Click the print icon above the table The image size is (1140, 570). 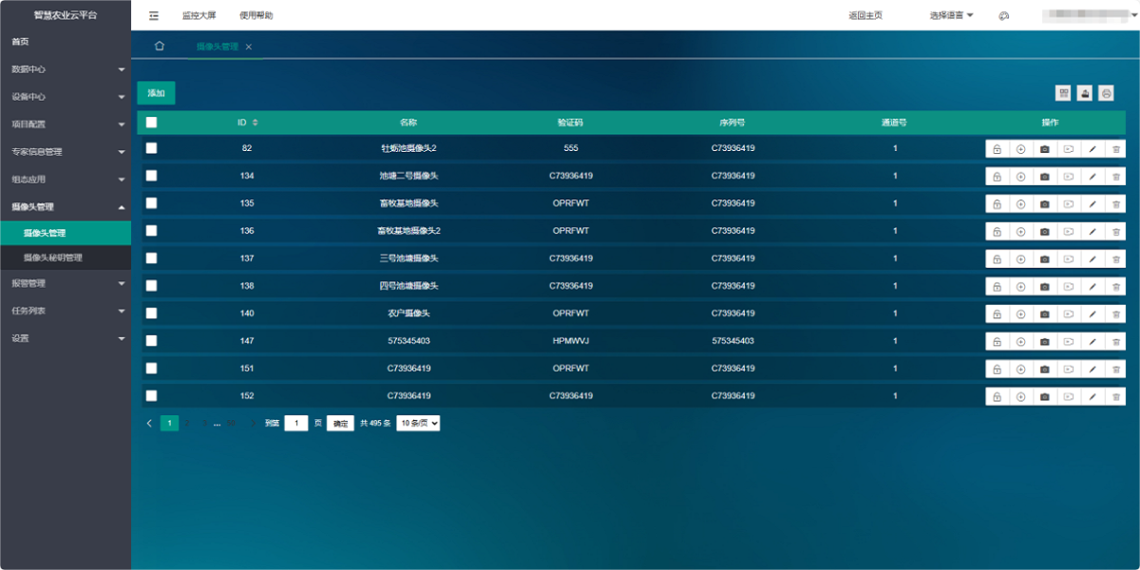pyautogui.click(x=1106, y=93)
